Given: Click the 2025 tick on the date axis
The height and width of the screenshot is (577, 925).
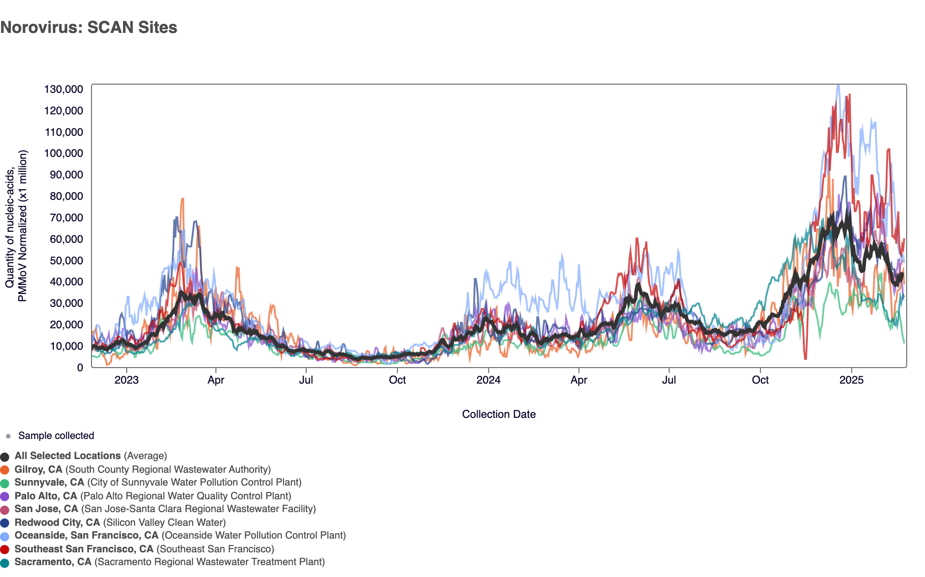Looking at the screenshot, I should tap(851, 380).
